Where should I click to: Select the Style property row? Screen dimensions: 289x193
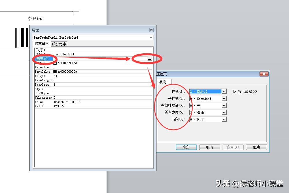[x=93, y=89]
